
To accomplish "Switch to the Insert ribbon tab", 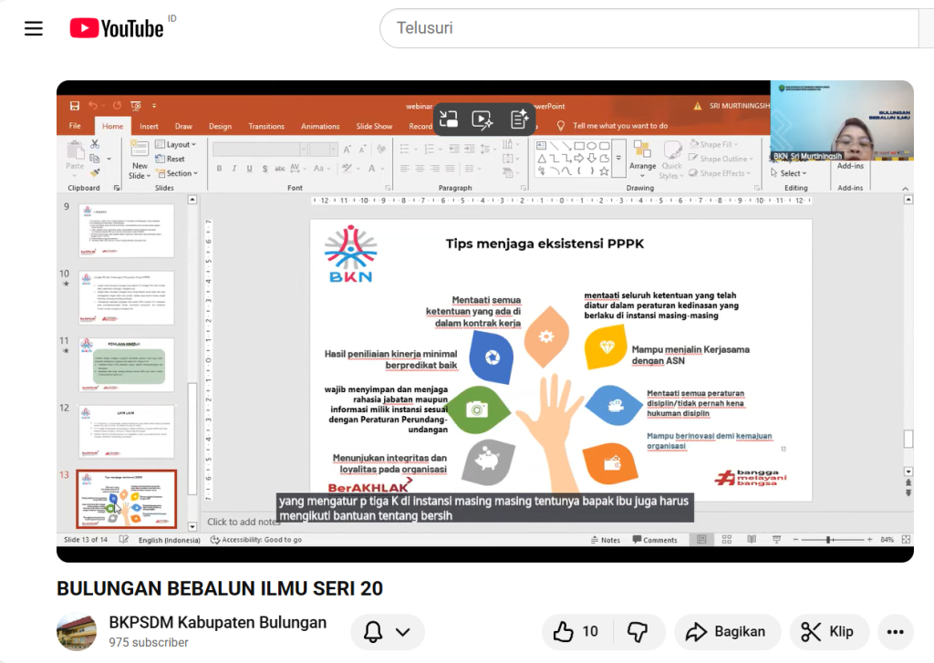I will click(x=149, y=127).
